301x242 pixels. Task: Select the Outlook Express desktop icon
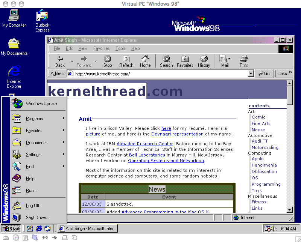click(42, 21)
